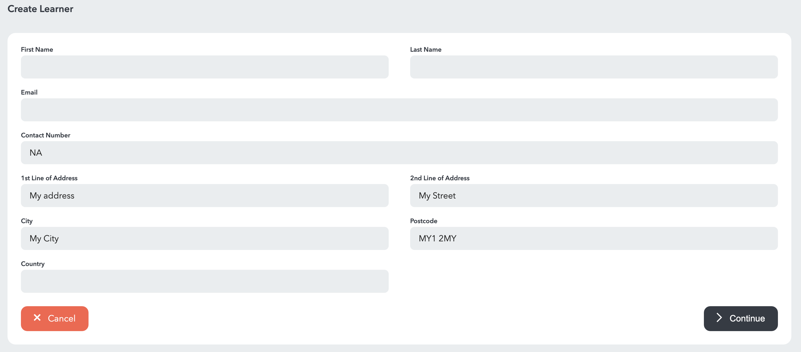Click the Last Name label

426,49
